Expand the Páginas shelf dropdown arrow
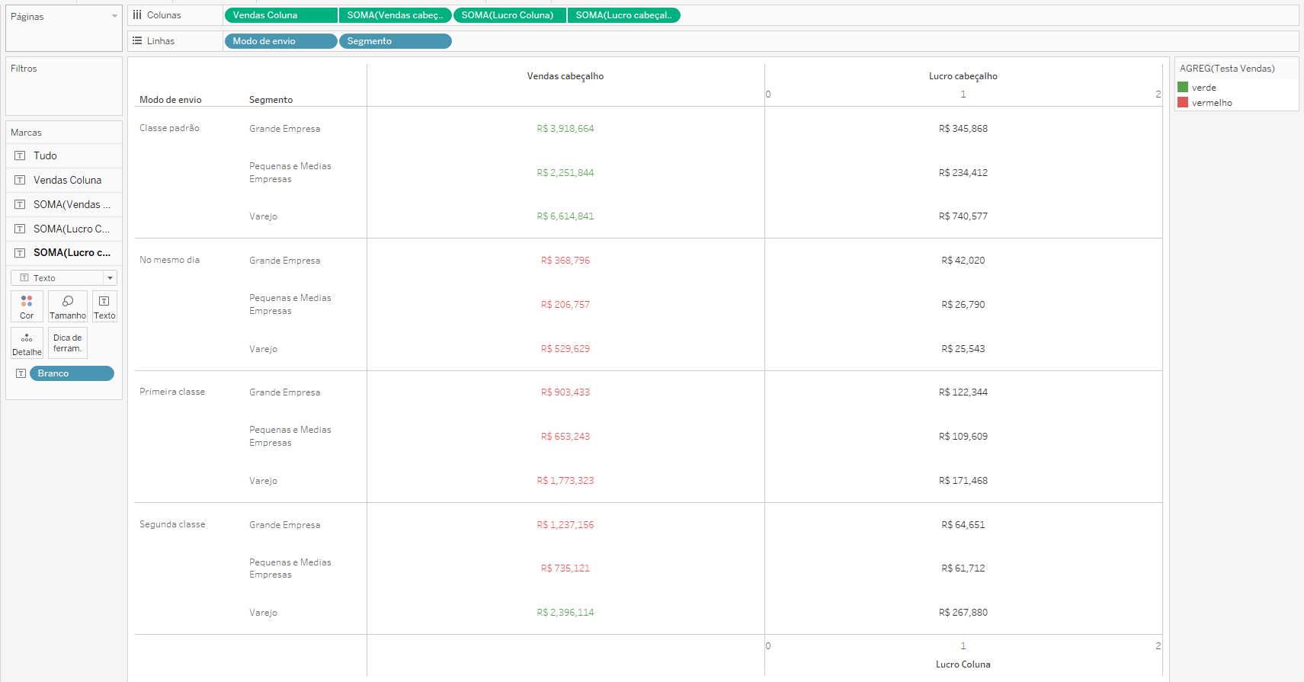 (x=115, y=16)
